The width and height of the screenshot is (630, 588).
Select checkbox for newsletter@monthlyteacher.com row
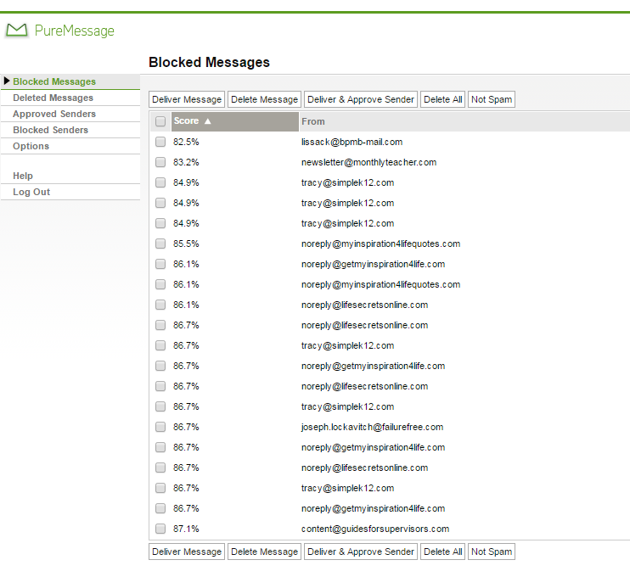160,162
